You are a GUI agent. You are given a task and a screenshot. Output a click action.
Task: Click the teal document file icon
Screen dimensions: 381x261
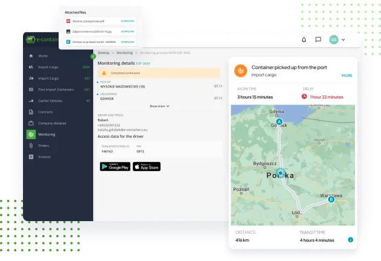pyautogui.click(x=68, y=42)
